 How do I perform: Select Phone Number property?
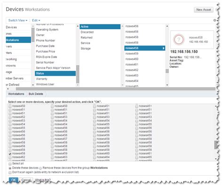[46, 41]
